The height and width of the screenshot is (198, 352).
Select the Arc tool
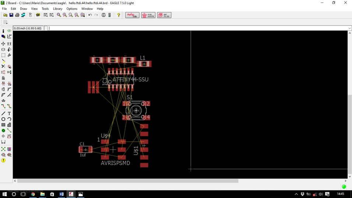pos(9,119)
